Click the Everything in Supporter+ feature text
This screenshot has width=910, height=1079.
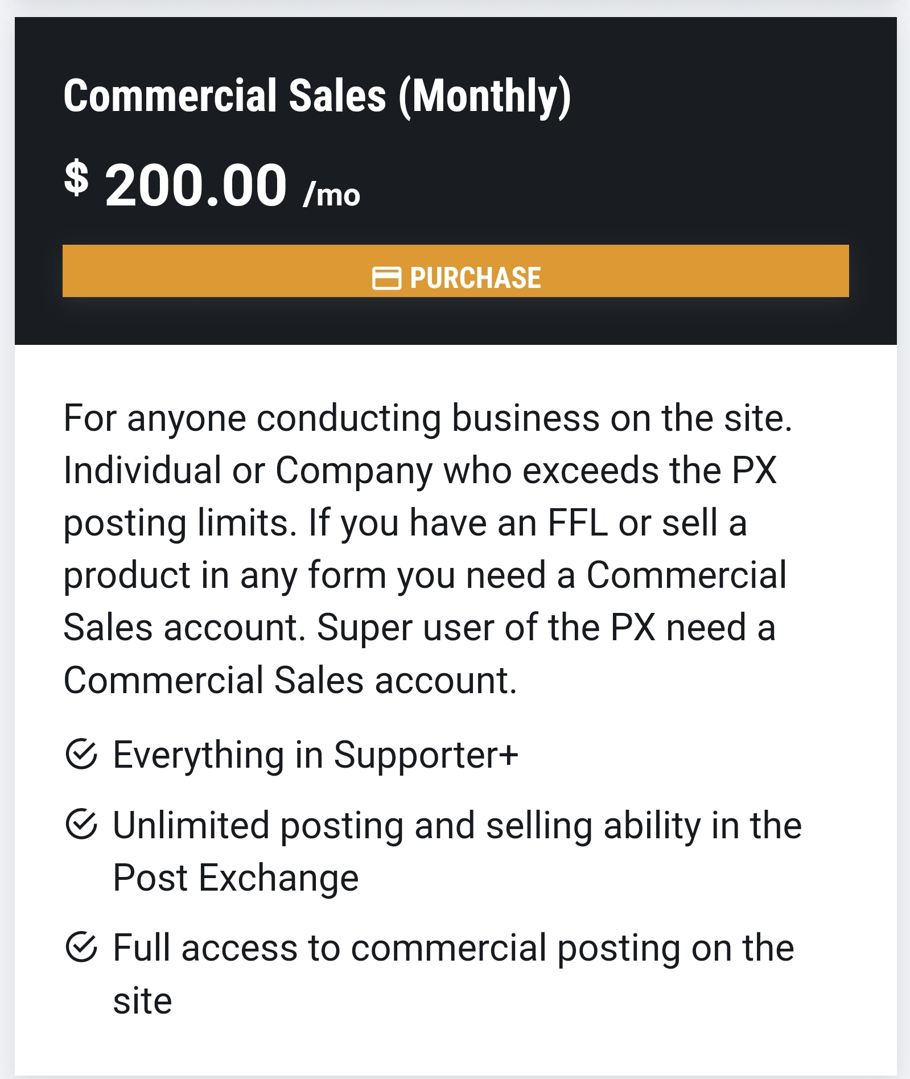(315, 755)
